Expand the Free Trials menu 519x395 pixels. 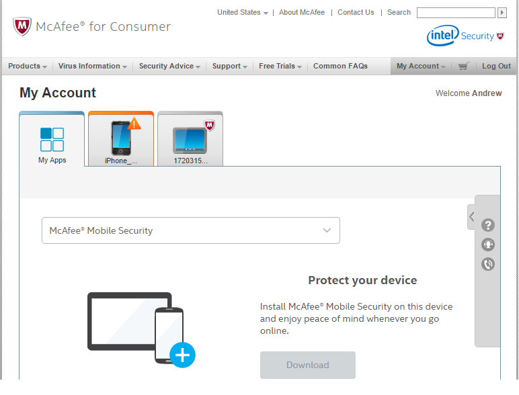coord(280,66)
